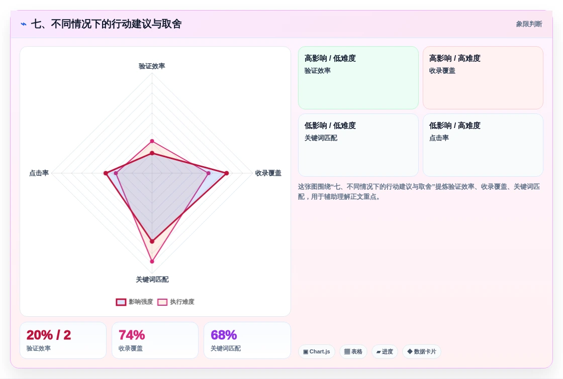Click the description paragraph starting 这张图围绕

click(x=419, y=192)
